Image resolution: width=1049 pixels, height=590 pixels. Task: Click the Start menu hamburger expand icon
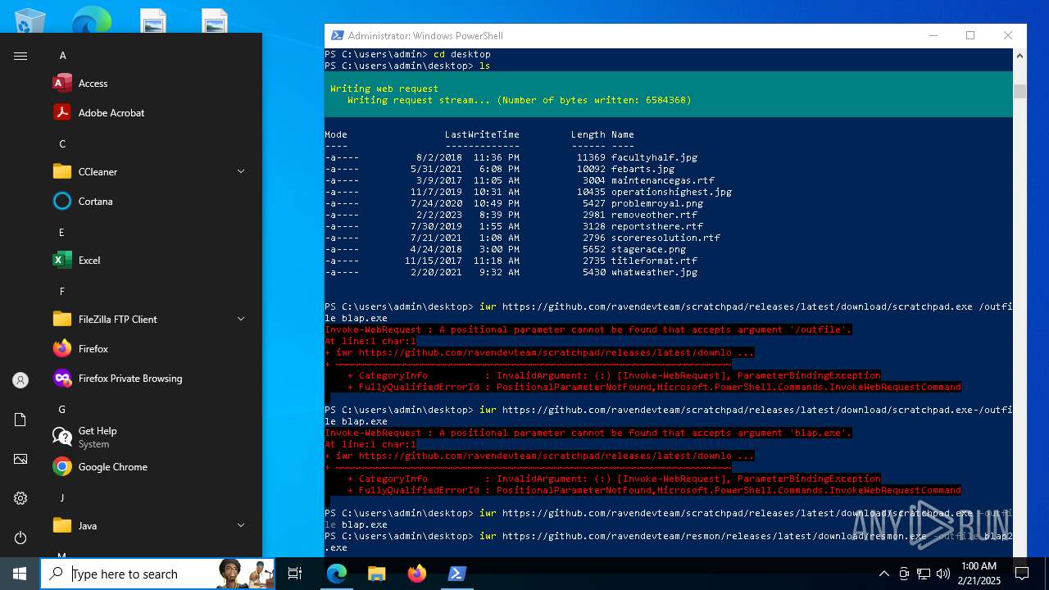20,56
